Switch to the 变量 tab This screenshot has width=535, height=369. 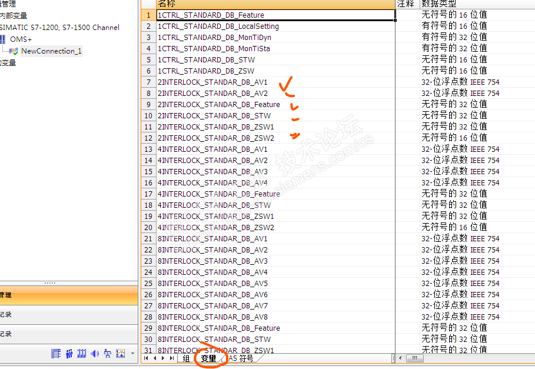208,358
